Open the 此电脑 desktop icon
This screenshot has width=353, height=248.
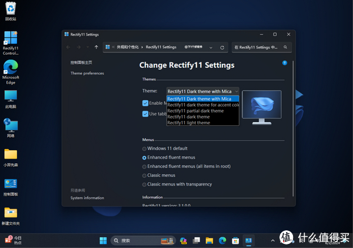[x=11, y=99]
